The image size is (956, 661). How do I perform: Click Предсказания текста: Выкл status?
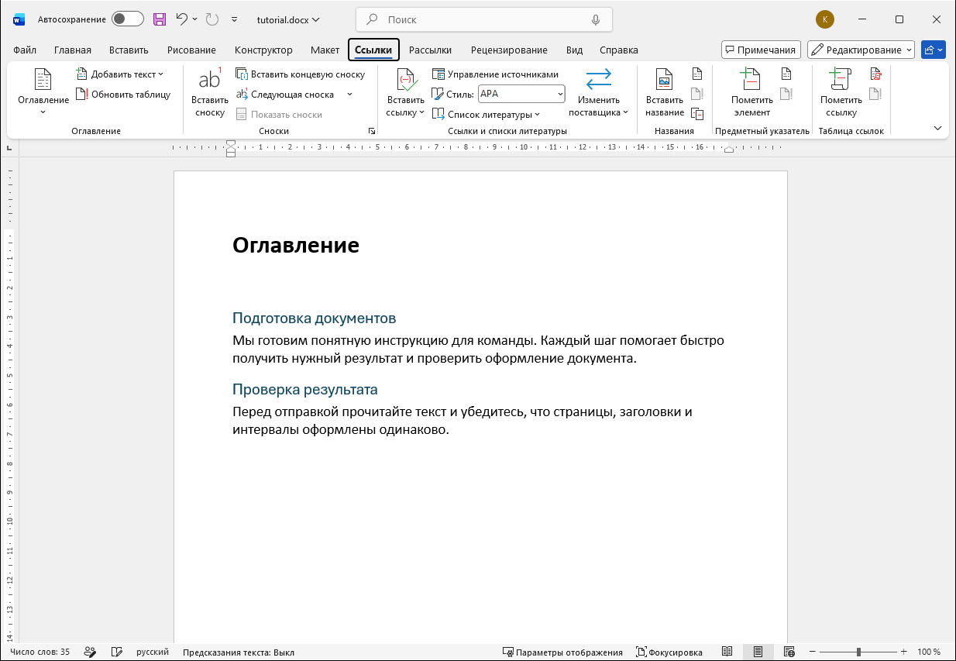point(239,652)
